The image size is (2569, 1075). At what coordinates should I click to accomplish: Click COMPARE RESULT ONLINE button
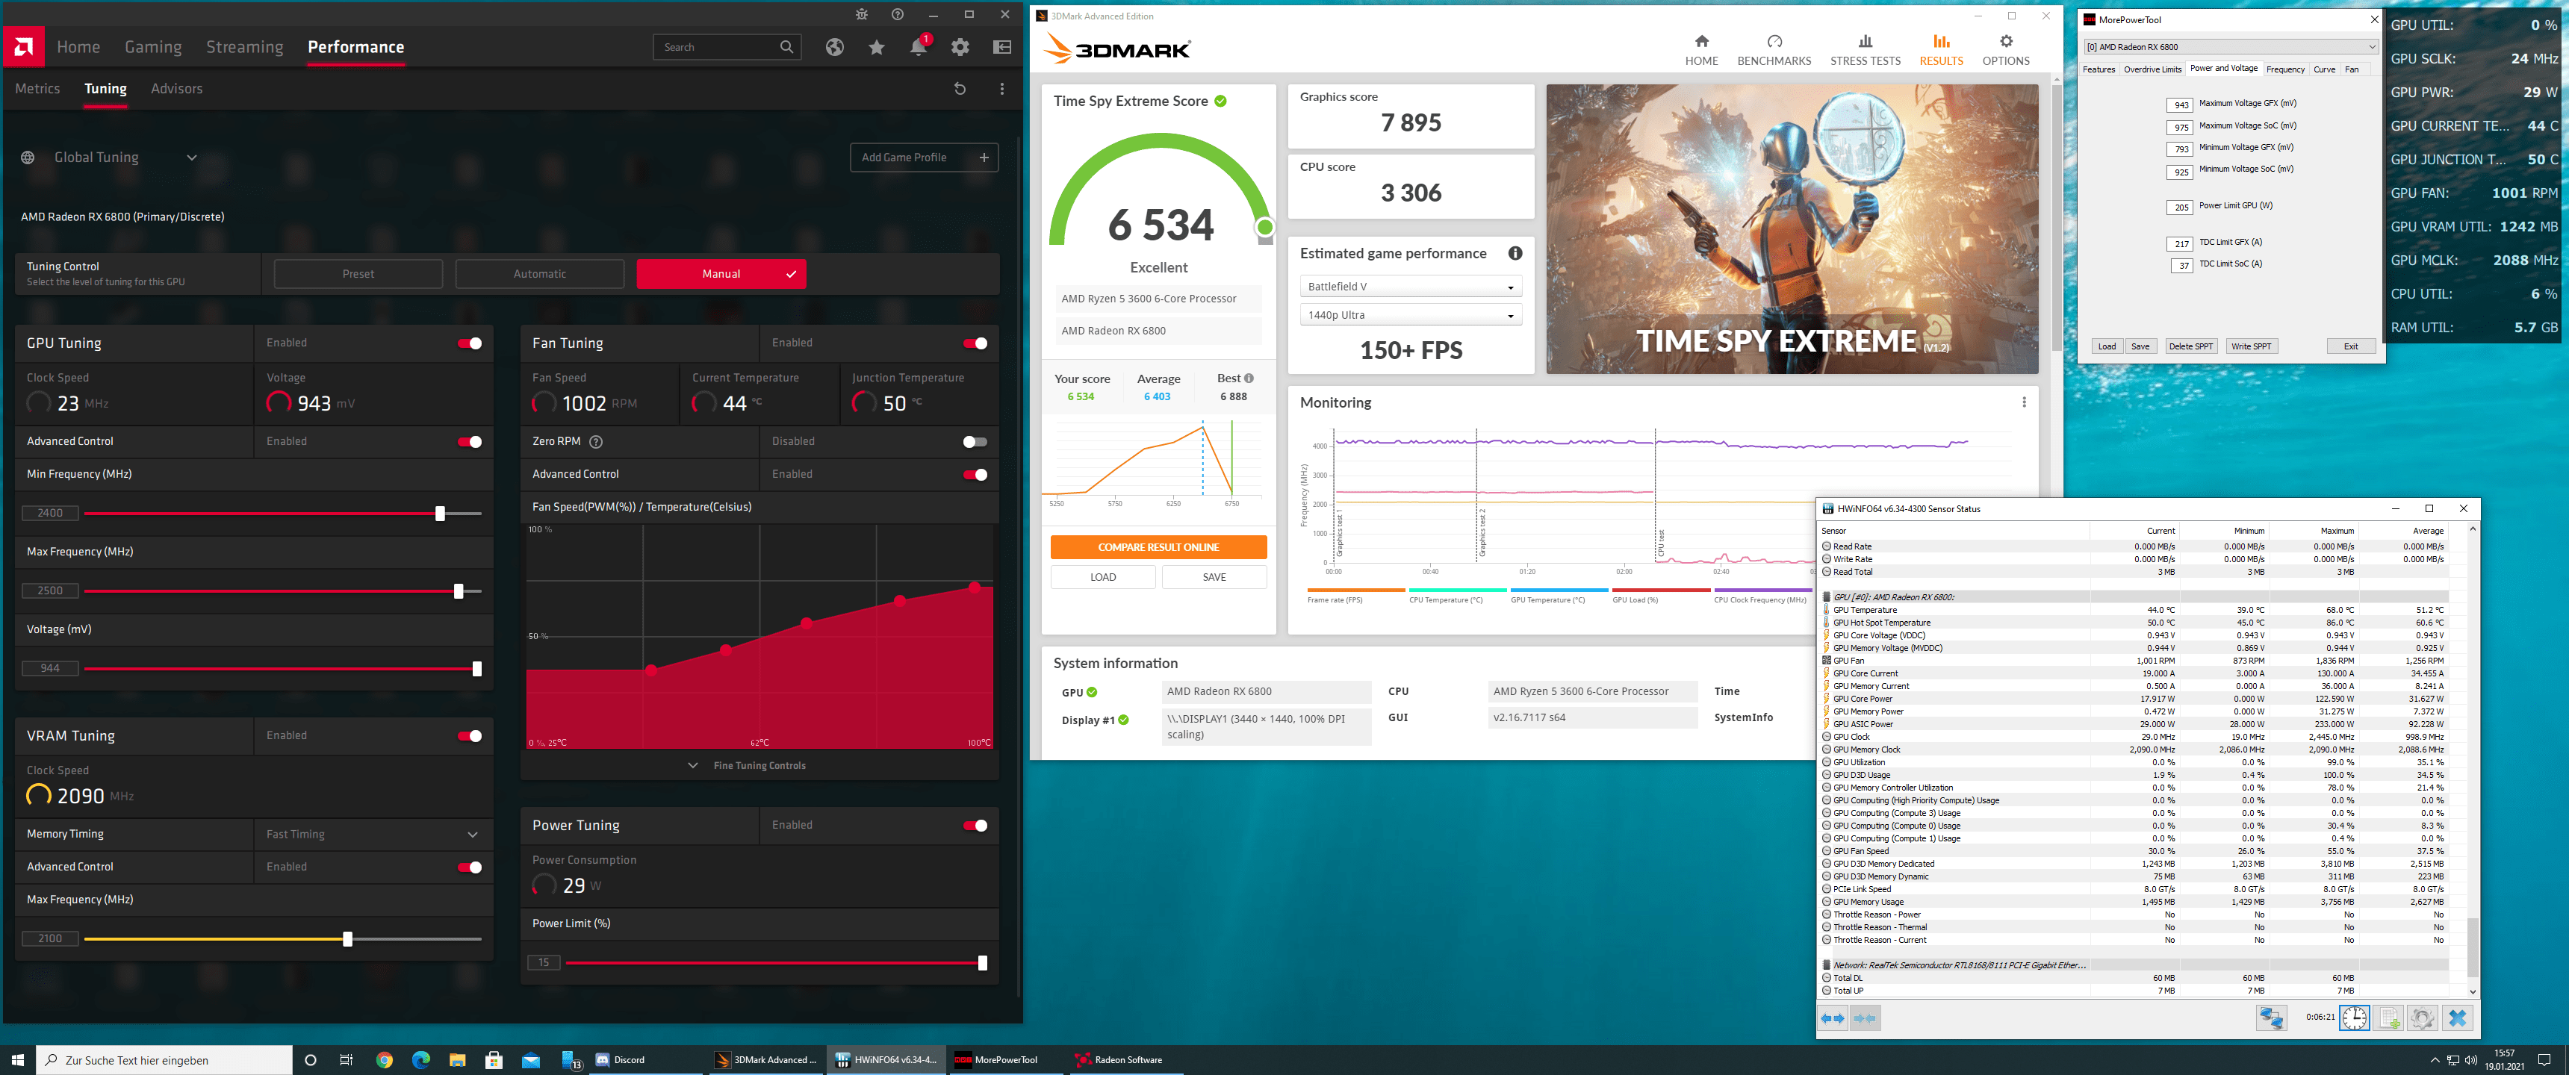pos(1158,547)
